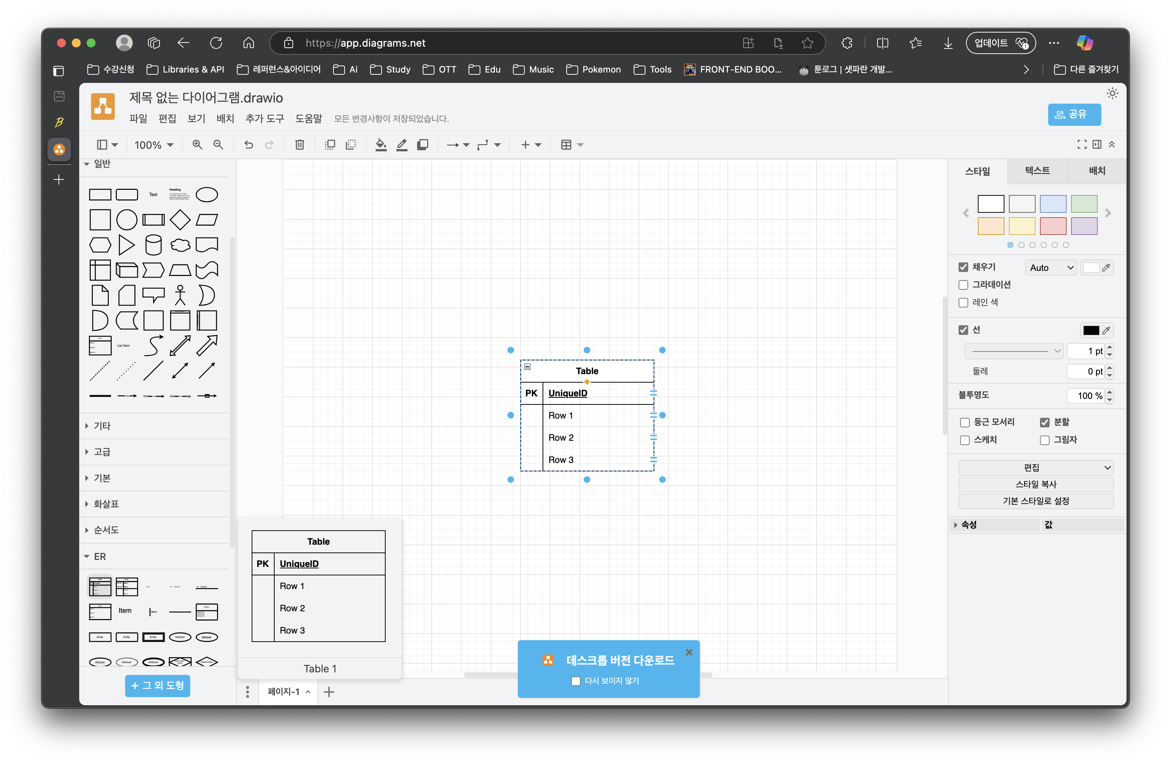Click 기본 스타일로 설정 button
Viewport: 1171px width, 763px height.
pyautogui.click(x=1036, y=501)
